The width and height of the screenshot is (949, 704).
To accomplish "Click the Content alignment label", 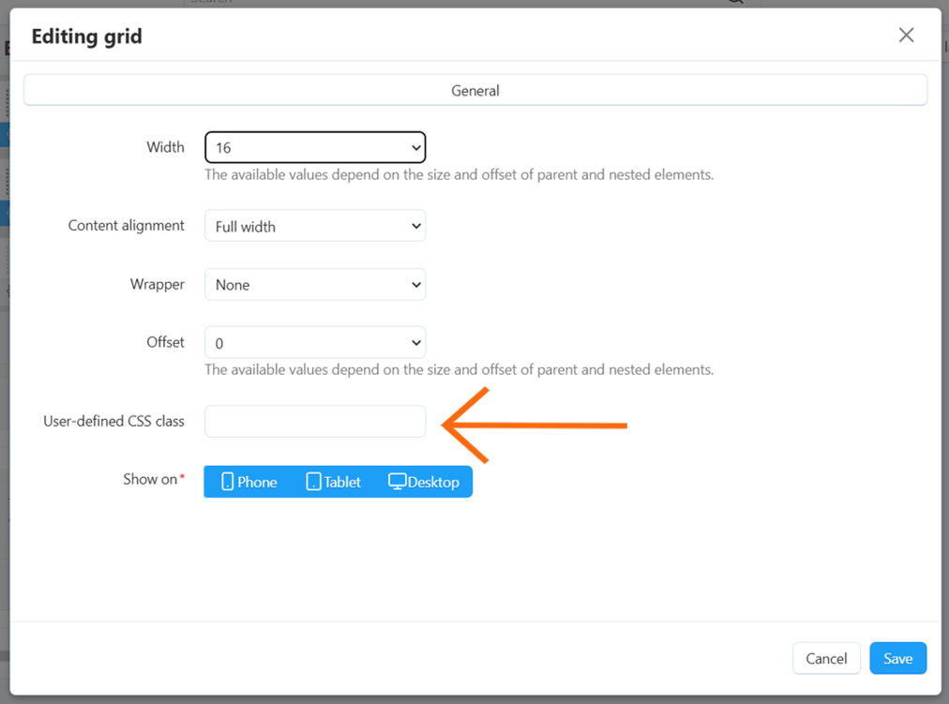I will click(126, 226).
